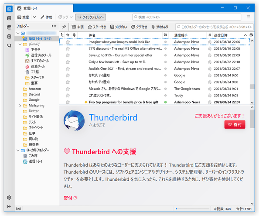Click the global search field

[x=187, y=17]
